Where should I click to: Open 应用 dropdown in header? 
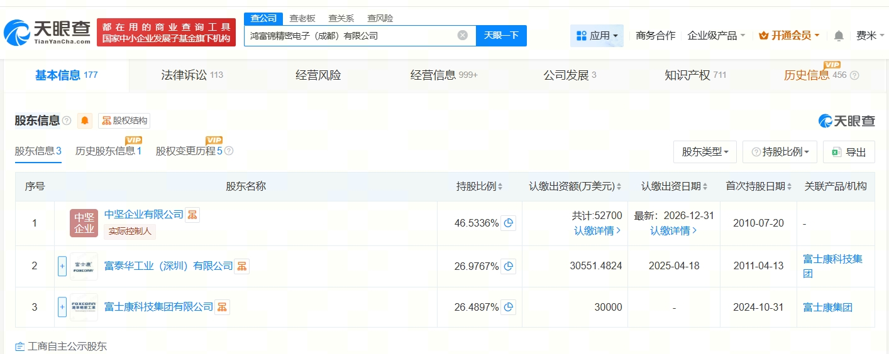597,36
